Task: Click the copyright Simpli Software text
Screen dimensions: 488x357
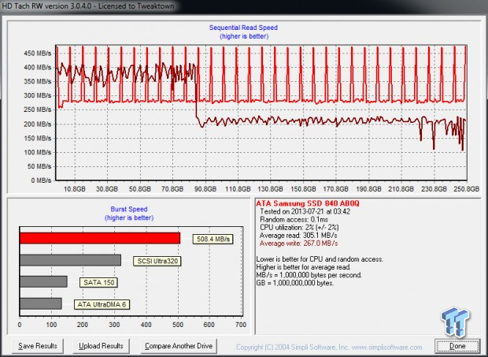Action: [329, 347]
